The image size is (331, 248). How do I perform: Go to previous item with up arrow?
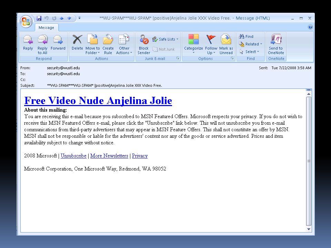coord(62,18)
